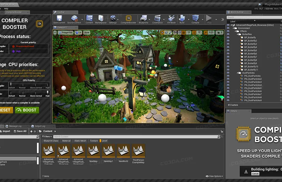Adjust the lower CPU Priority slider handle at High

48,92
